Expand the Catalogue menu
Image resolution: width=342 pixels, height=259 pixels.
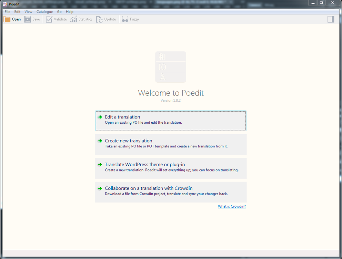pyautogui.click(x=45, y=12)
